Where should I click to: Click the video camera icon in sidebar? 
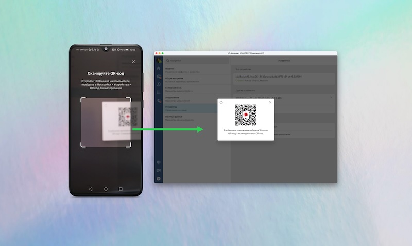[x=159, y=170]
